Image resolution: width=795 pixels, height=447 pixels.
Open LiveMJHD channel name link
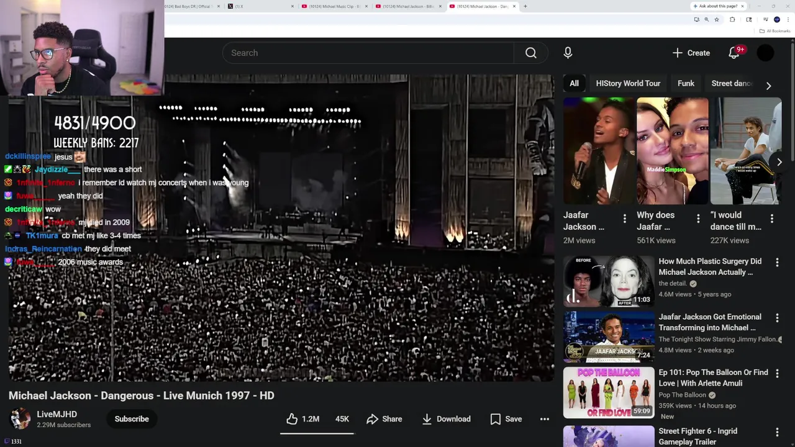57,414
